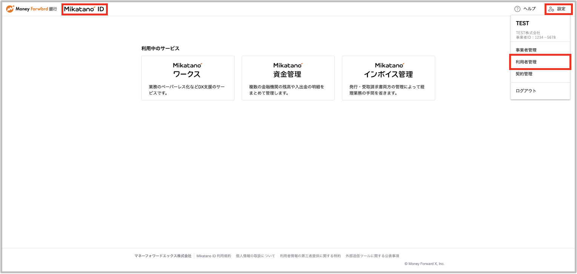
Task: Click the TEST account name entry
Action: 523,23
